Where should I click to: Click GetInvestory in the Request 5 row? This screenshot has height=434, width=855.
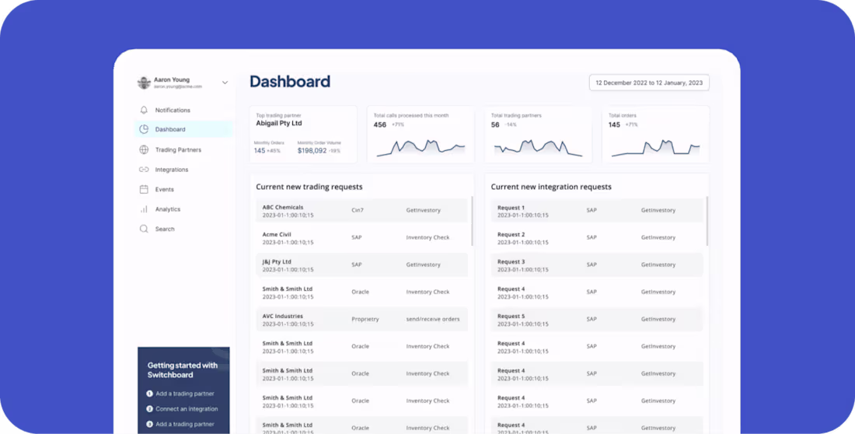658,320
